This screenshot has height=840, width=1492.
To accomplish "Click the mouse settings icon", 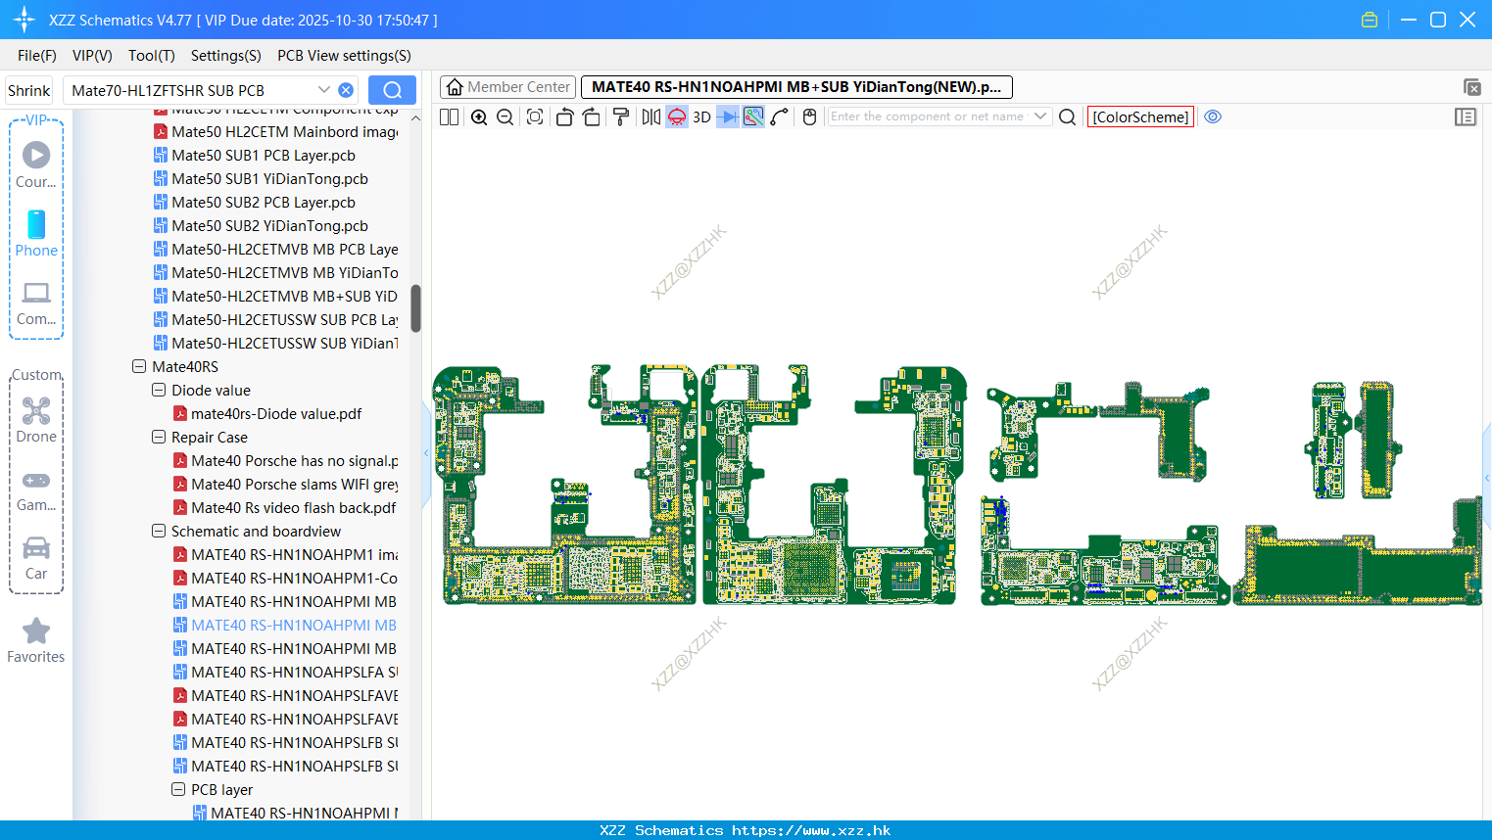I will [809, 117].
